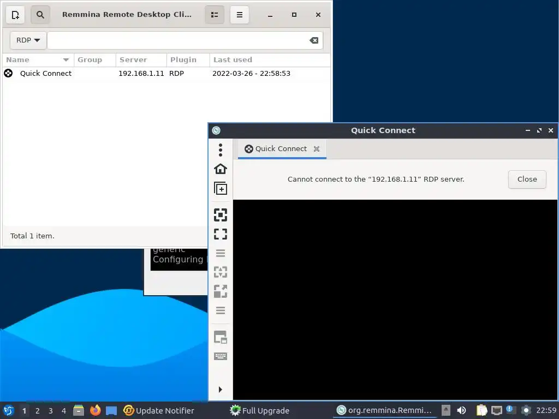Image resolution: width=559 pixels, height=419 pixels.
Task: Open the three-dot menu in the connection sidebar
Action: click(x=221, y=149)
